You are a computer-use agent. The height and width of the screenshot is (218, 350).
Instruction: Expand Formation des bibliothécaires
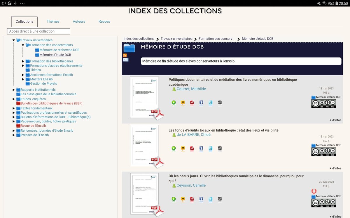pyautogui.click(x=23, y=61)
